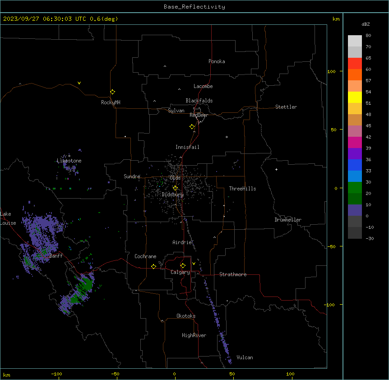The height and width of the screenshot is (380, 389).
Task: Click the white 80 dBZ legend swatch
Action: [355, 41]
